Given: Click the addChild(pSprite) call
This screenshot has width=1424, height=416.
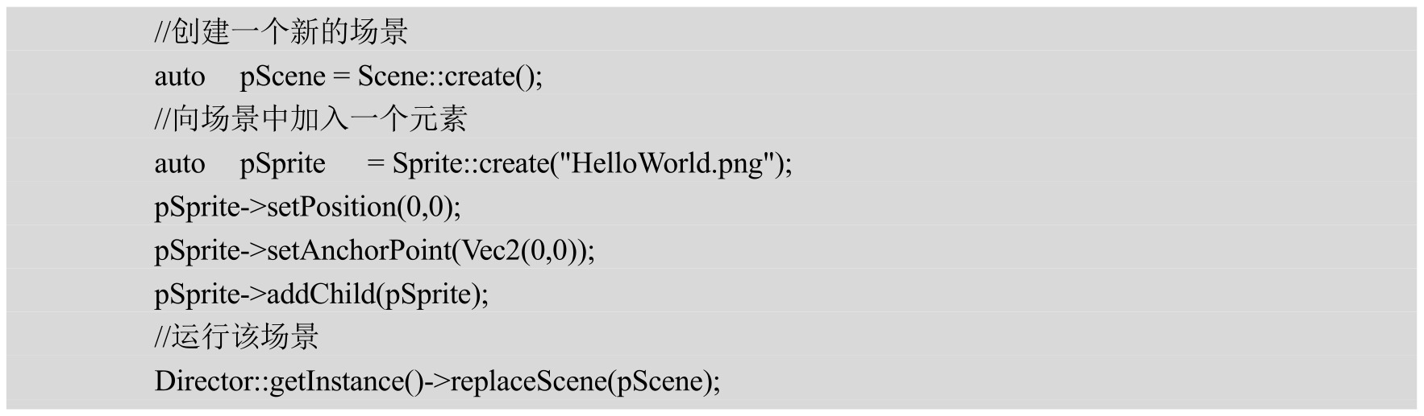Looking at the screenshot, I should click(377, 294).
